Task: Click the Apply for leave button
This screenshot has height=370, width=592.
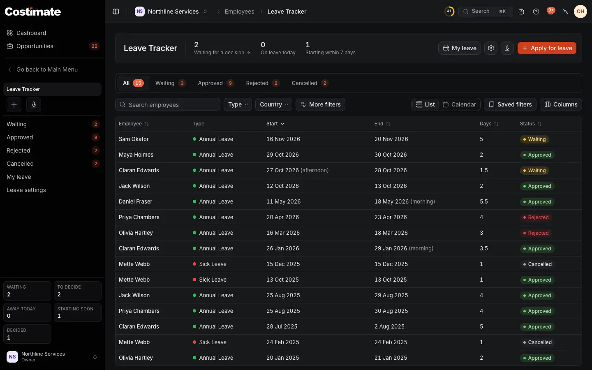Action: point(547,48)
